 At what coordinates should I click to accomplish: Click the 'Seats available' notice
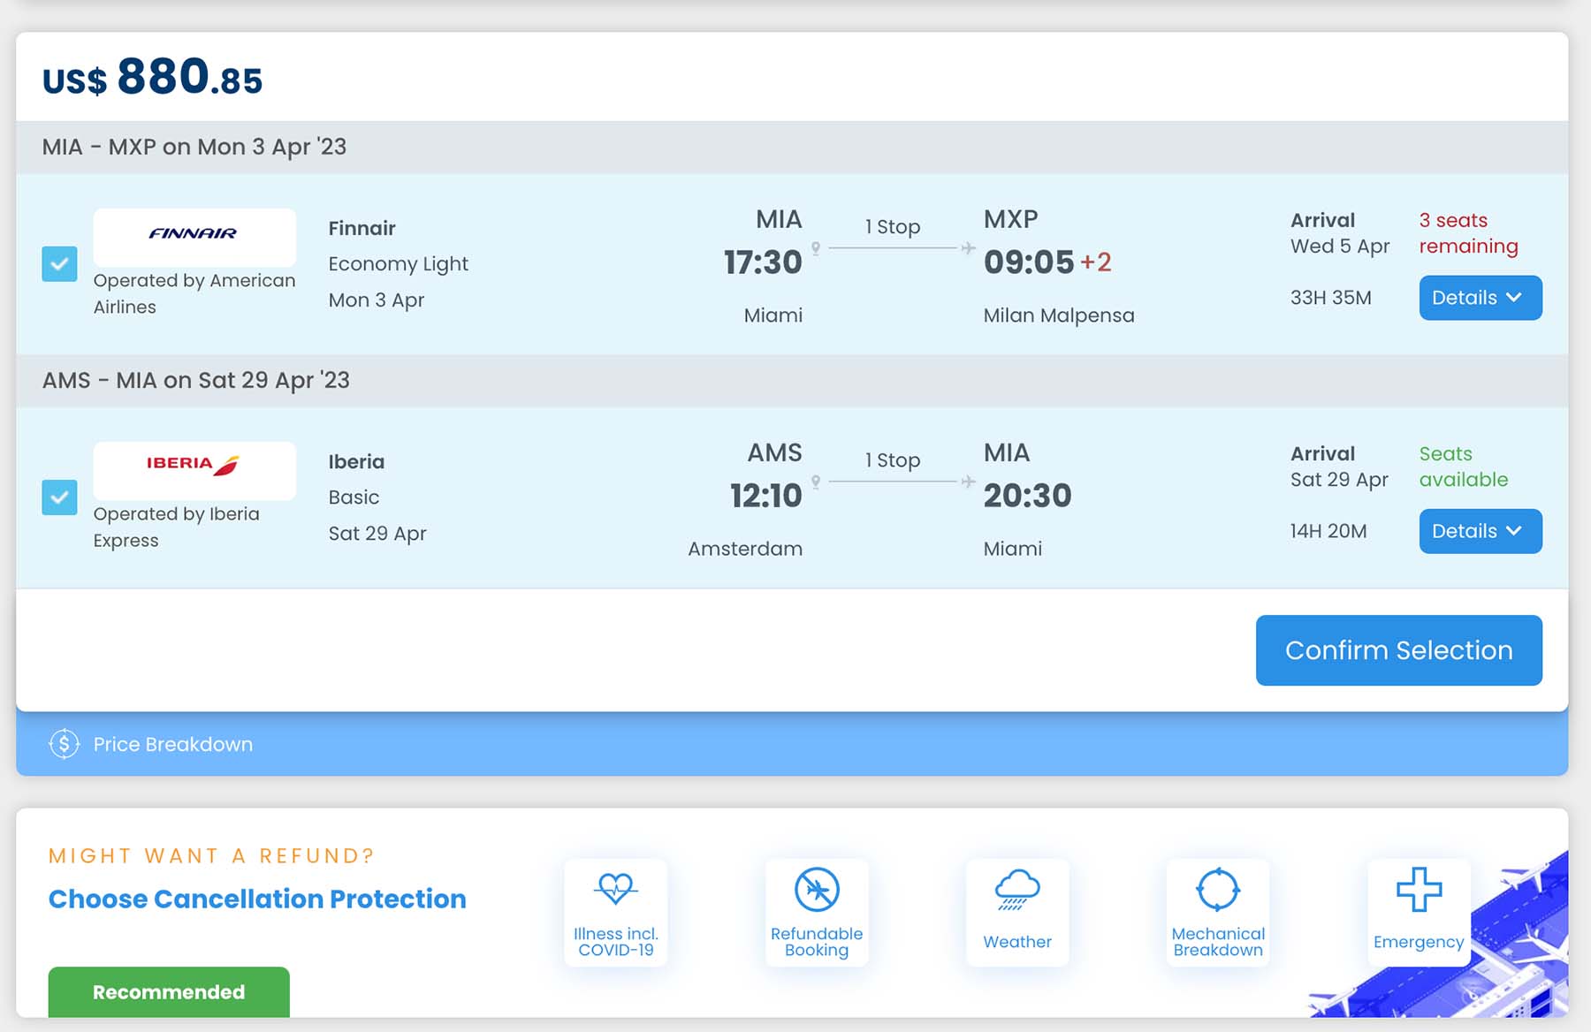1464,467
